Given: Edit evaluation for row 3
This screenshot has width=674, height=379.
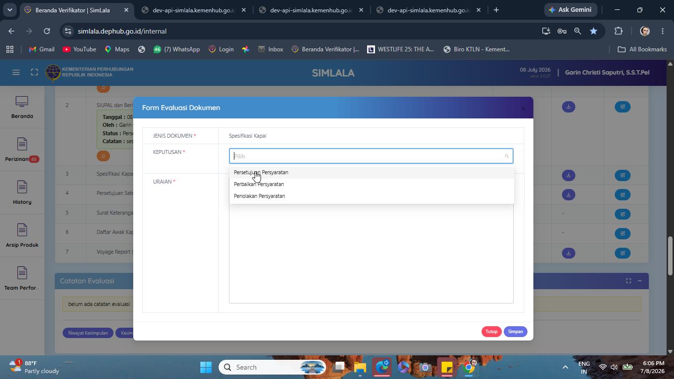Looking at the screenshot, I should [x=623, y=175].
